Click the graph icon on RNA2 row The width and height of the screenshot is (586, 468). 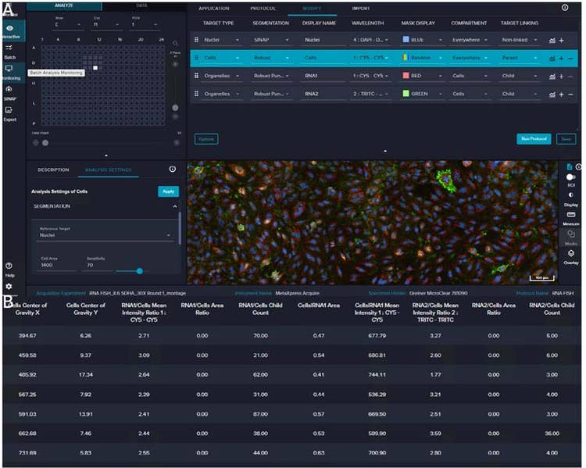pyautogui.click(x=552, y=95)
